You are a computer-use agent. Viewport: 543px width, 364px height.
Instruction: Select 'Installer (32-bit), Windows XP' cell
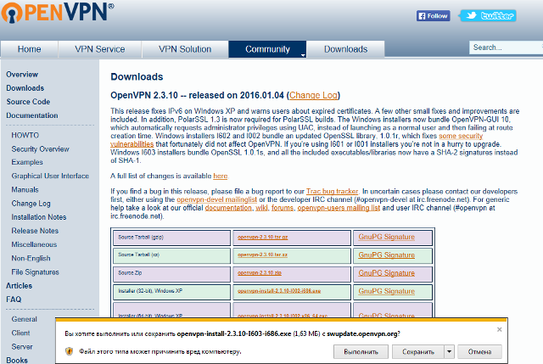tap(171, 292)
